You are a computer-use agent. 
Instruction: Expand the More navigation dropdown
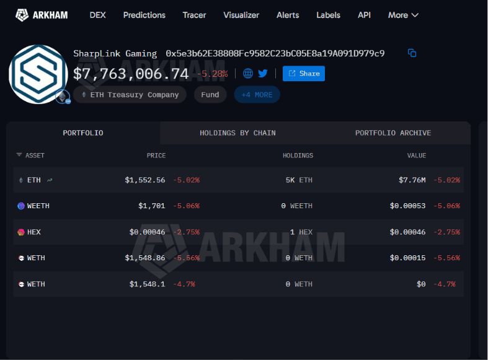(403, 15)
